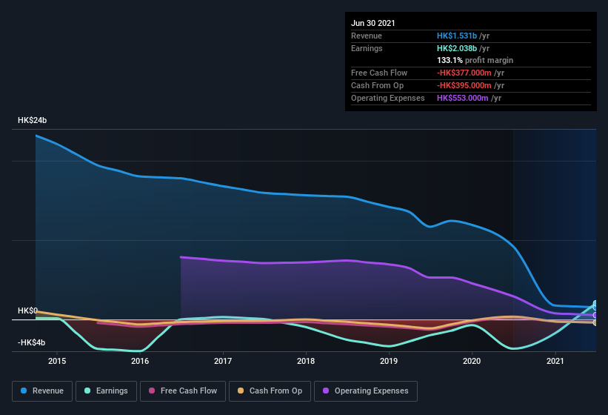This screenshot has width=608, height=415.
Task: Click the blue Revenue legend dot
Action: [24, 391]
